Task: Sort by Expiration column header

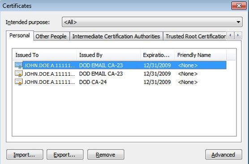Action: (x=157, y=55)
